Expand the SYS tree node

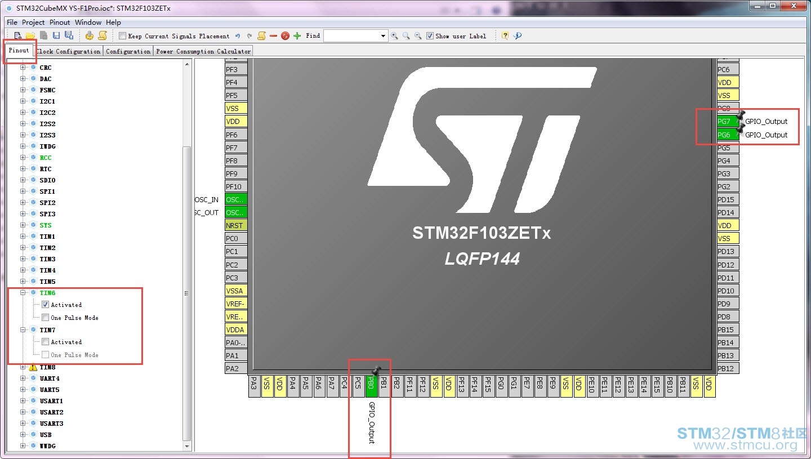(23, 225)
